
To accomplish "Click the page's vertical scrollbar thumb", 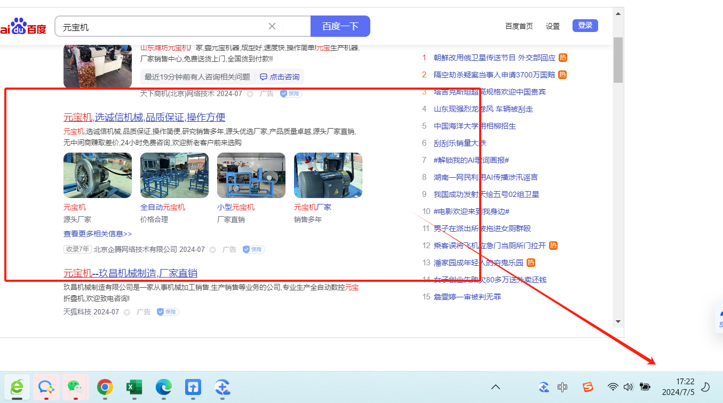I will click(618, 60).
